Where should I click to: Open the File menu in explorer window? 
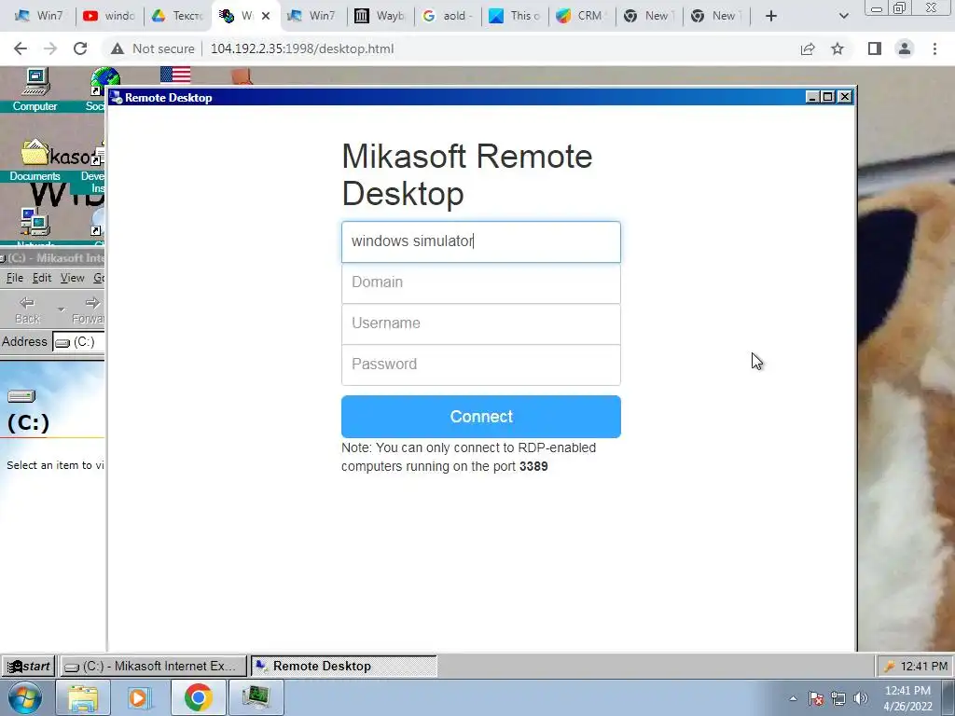[x=15, y=278]
